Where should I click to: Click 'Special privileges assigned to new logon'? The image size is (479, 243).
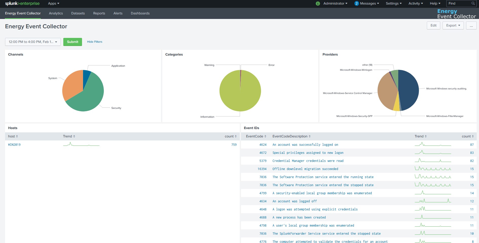pyautogui.click(x=308, y=153)
